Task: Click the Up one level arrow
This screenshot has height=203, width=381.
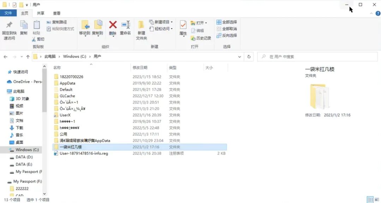Action: tap(28, 56)
